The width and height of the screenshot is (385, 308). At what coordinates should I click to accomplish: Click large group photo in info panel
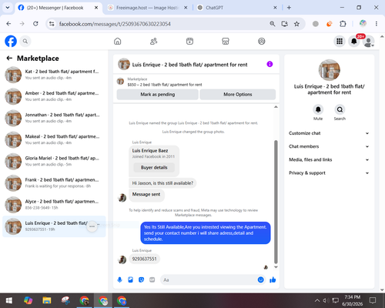coord(330,70)
